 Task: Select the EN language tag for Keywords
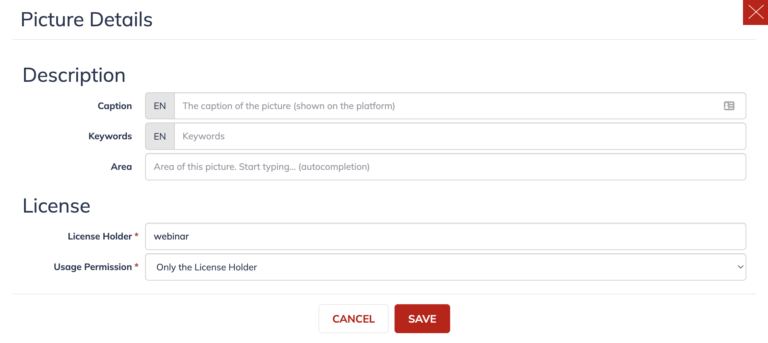point(160,136)
